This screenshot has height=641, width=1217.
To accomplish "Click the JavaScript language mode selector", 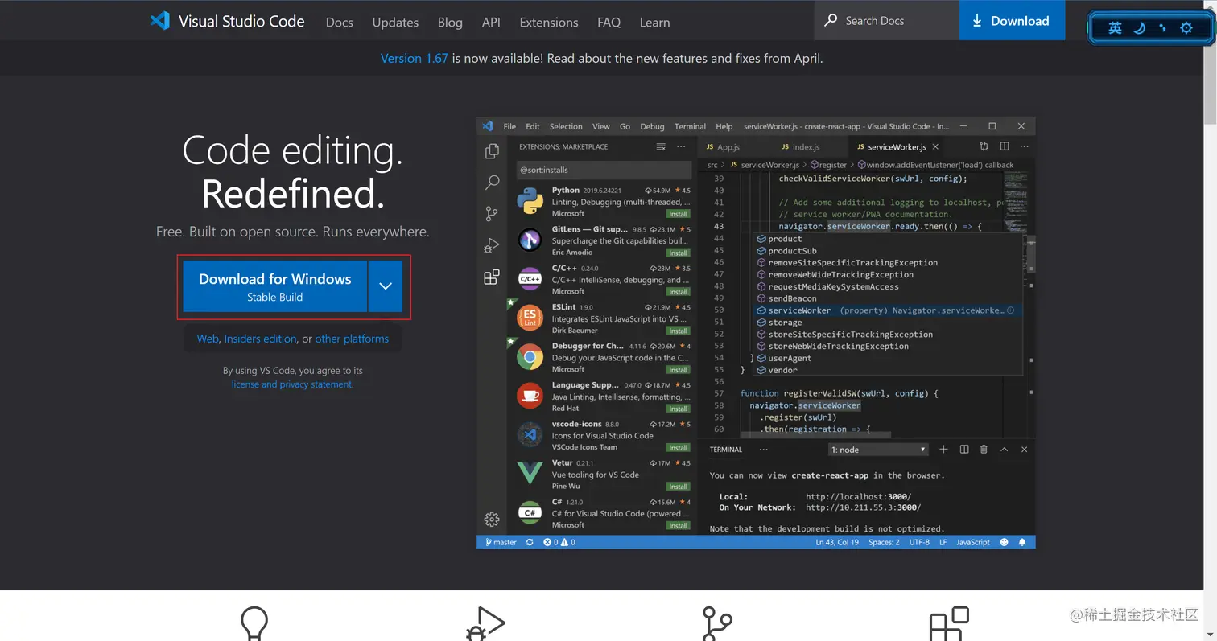I will 973,542.
